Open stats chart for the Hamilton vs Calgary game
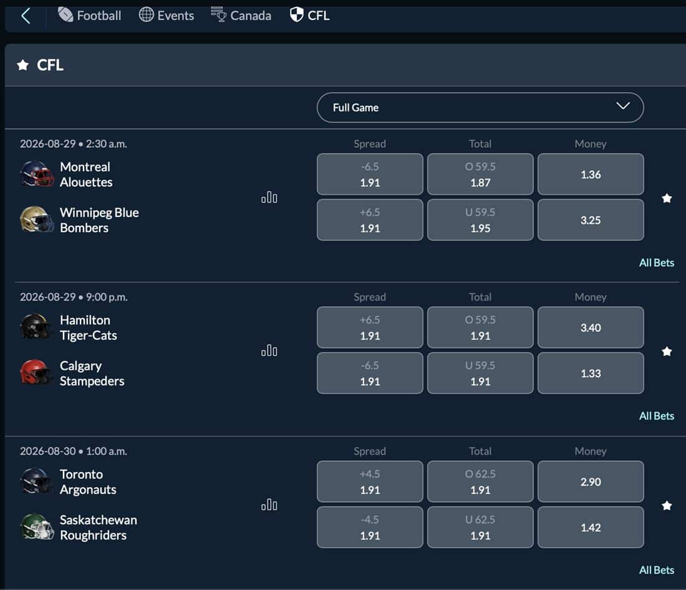Viewport: 686px width, 590px height. [269, 351]
